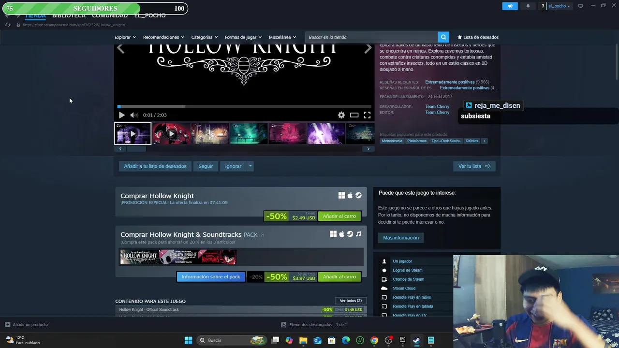The height and width of the screenshot is (348, 619).
Task: Select the teal cavern screenshot thumbnail
Action: (x=249, y=134)
